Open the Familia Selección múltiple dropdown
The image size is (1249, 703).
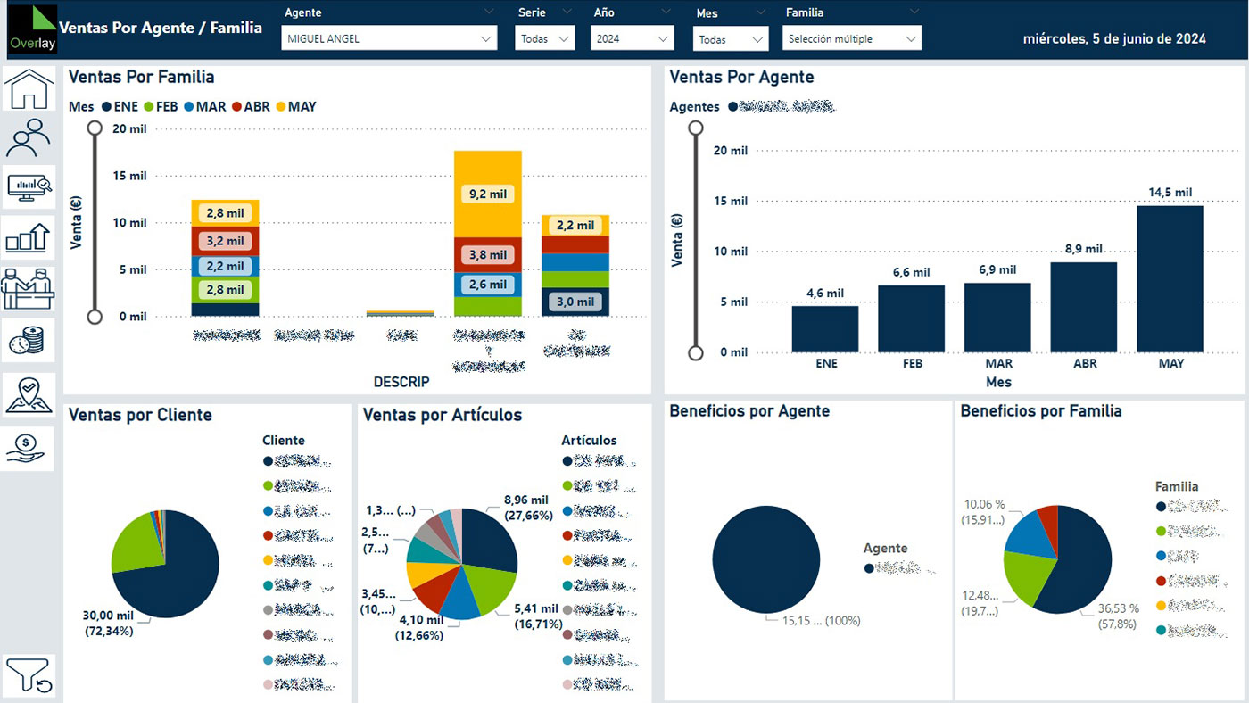(851, 38)
